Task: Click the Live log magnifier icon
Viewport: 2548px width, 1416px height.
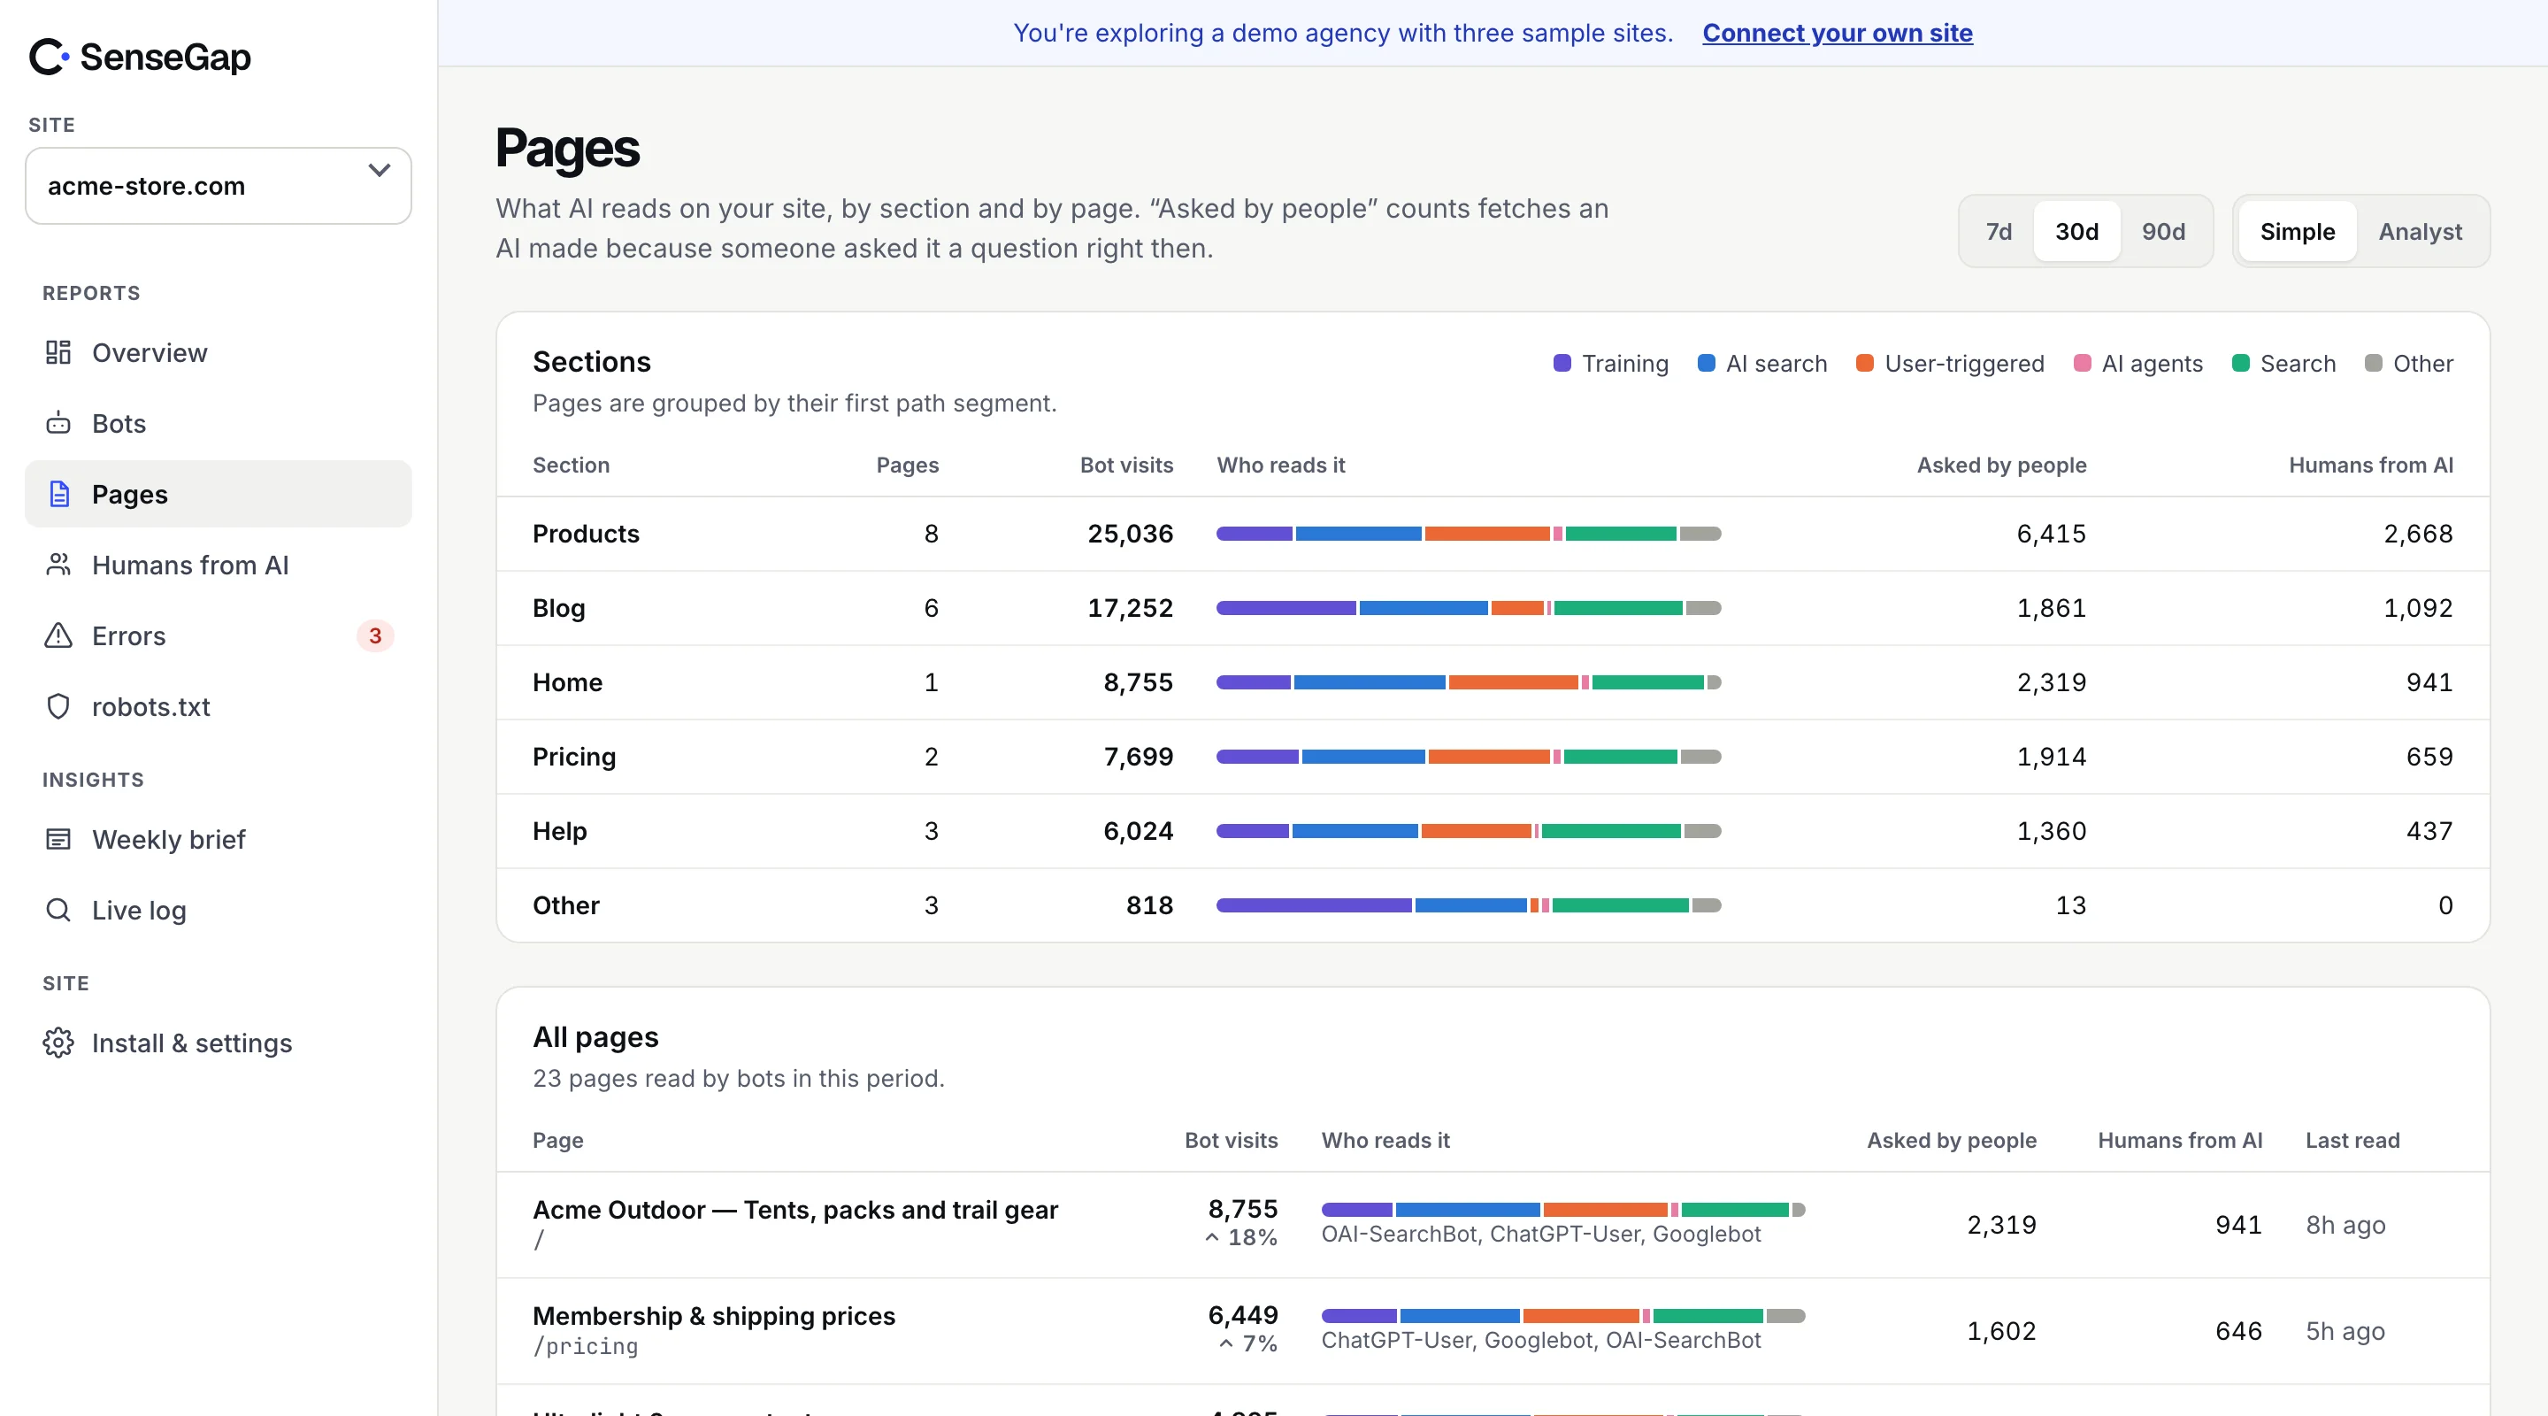Action: pyautogui.click(x=58, y=910)
